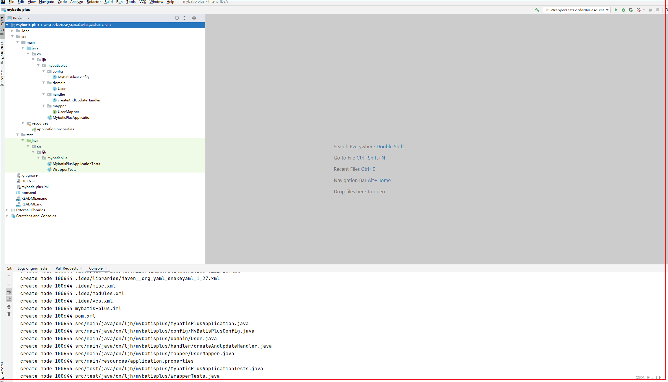Collapse the main folder
Screen dimensions: 668x382
pos(17,42)
